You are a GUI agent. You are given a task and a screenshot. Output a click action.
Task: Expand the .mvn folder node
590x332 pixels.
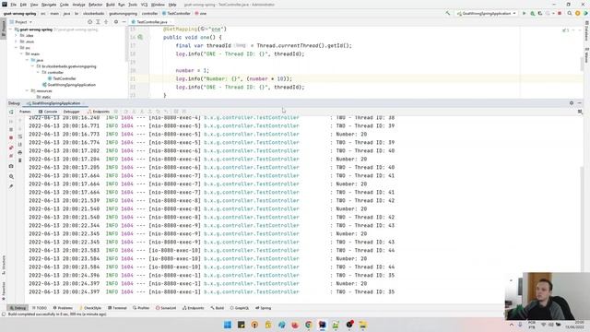17,41
